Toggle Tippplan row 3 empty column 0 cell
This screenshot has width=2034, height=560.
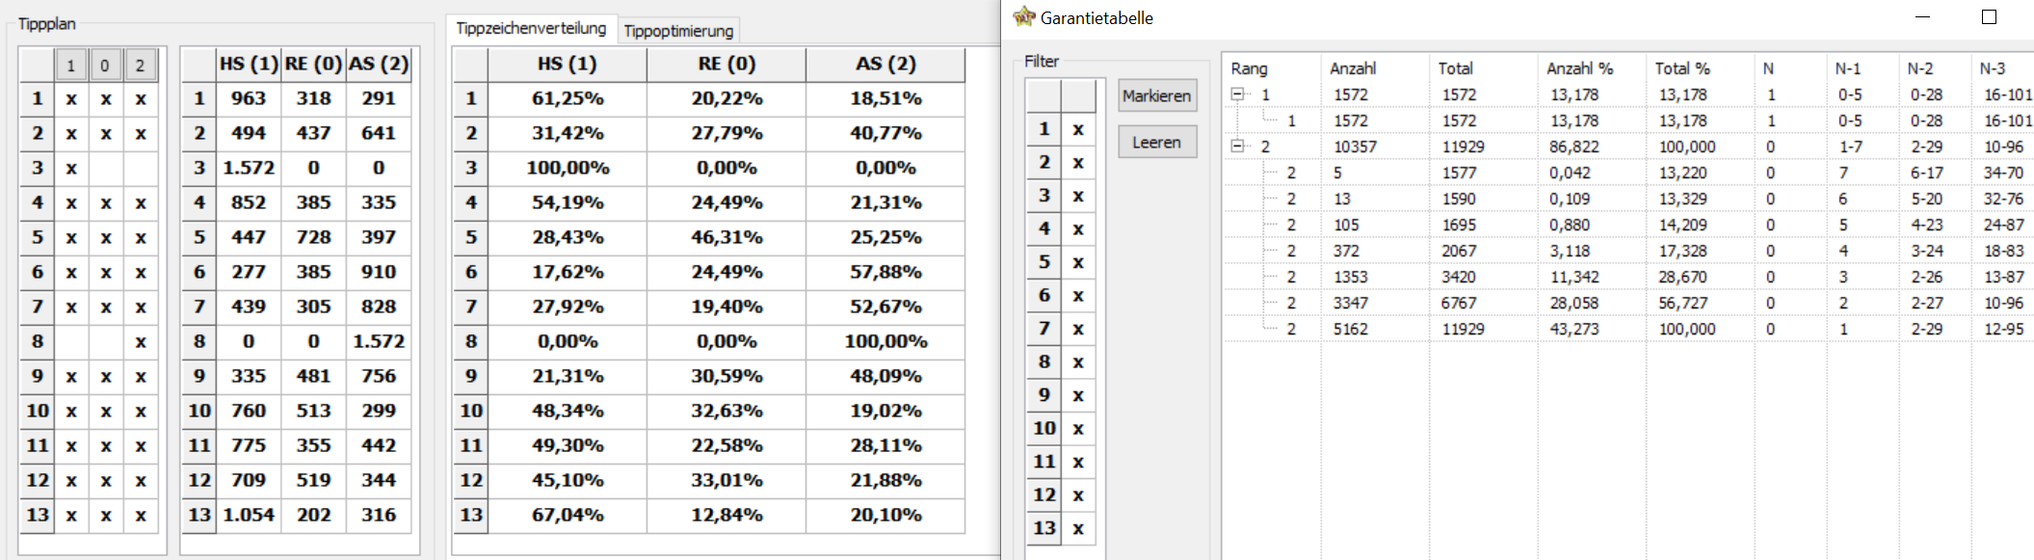click(x=106, y=168)
